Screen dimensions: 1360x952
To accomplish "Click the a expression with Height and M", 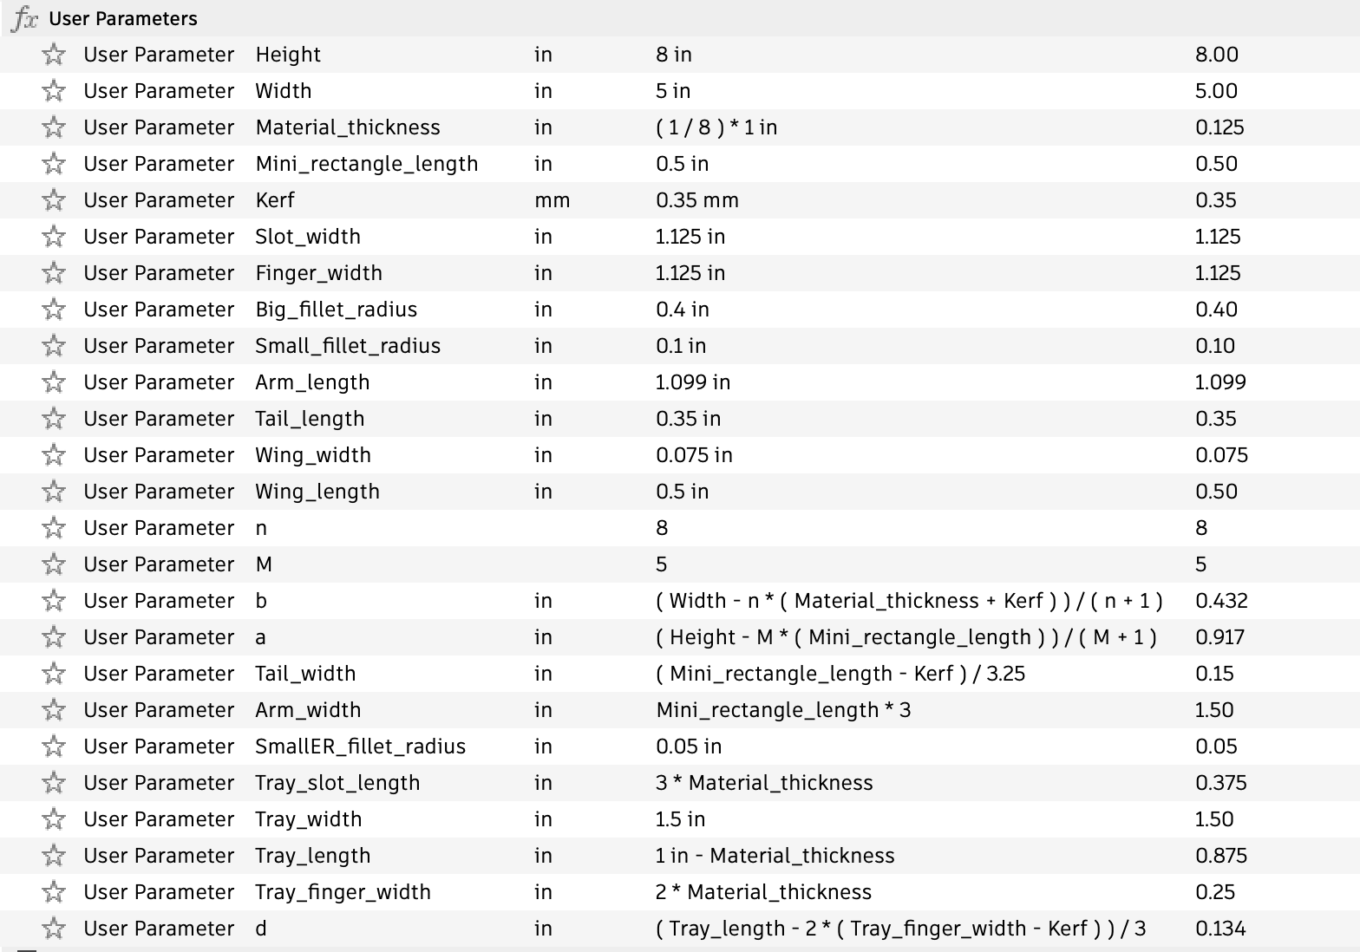I will pyautogui.click(x=906, y=637).
